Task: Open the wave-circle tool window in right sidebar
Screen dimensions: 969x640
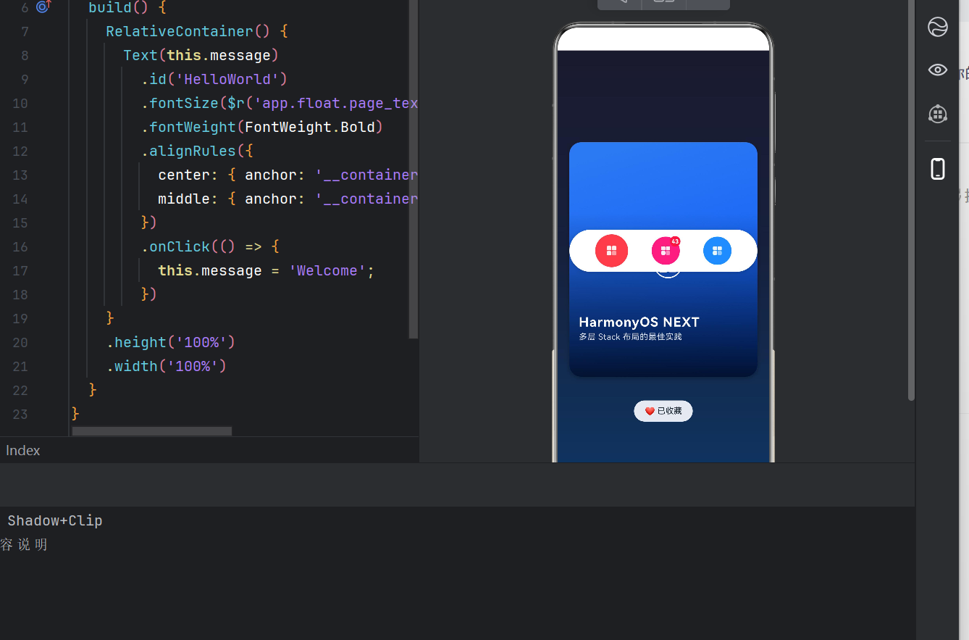Action: click(938, 28)
